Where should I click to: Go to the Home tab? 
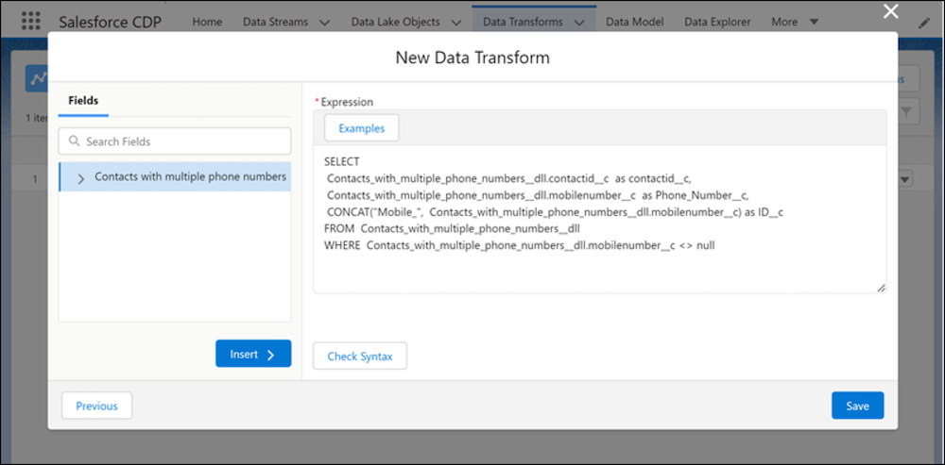(207, 22)
